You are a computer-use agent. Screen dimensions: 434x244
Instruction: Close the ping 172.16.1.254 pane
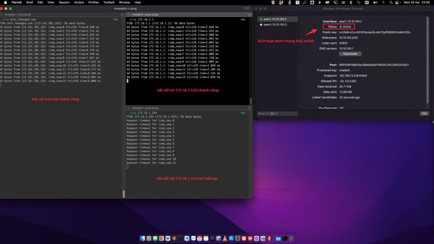(x=129, y=108)
